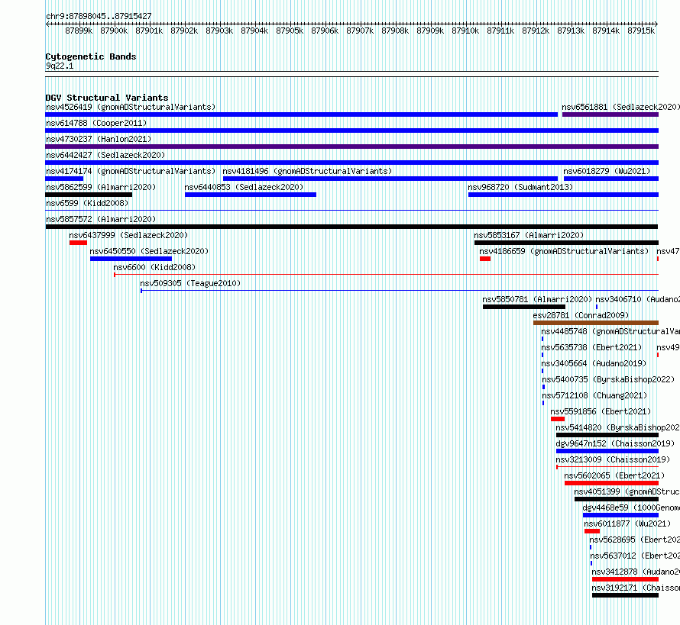The width and height of the screenshot is (680, 625).
Task: Open nsv5637012 Ebert label
Action: [635, 556]
